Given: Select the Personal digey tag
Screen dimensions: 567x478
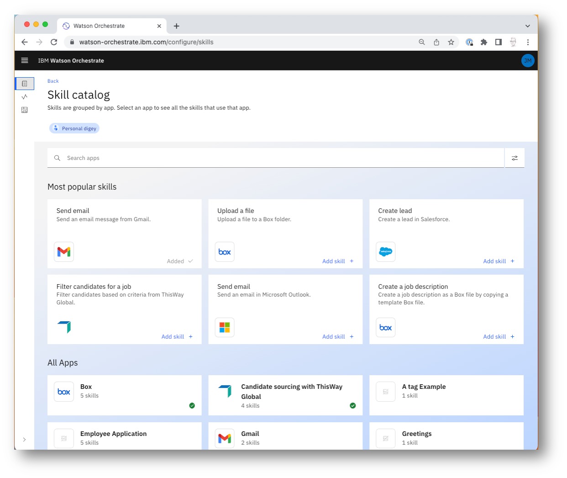Looking at the screenshot, I should coord(74,128).
